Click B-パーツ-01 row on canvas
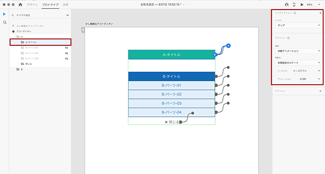The image size is (325, 174). 172,85
